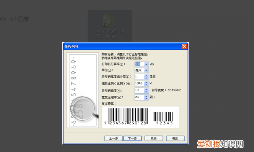The image size is (254, 152).
Task: Click the 帮助 help button
Action: coord(175,138)
